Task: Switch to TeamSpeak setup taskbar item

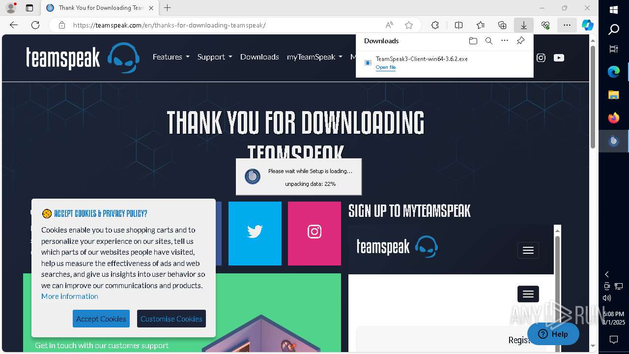Action: click(x=614, y=141)
